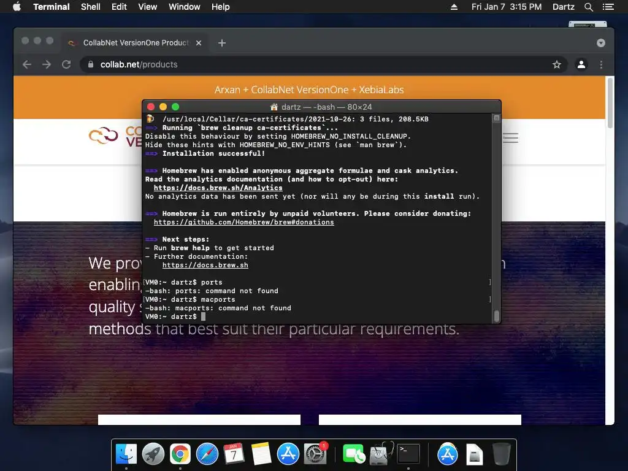Click the Terminal window scrollbar thumb
Image resolution: width=628 pixels, height=471 pixels.
click(x=497, y=316)
